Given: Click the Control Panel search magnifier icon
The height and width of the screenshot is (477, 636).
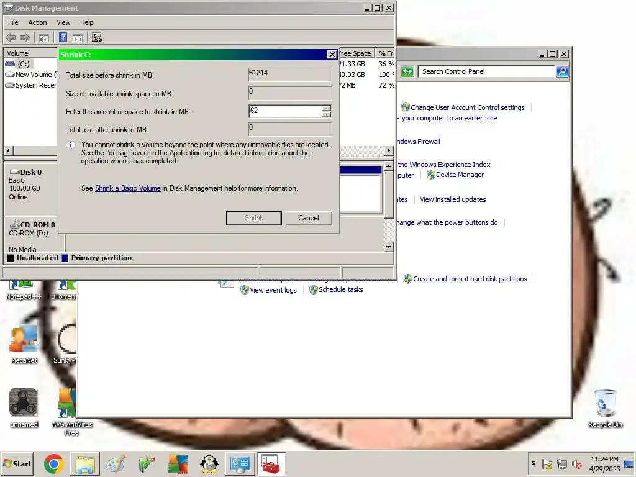Looking at the screenshot, I should coord(562,71).
